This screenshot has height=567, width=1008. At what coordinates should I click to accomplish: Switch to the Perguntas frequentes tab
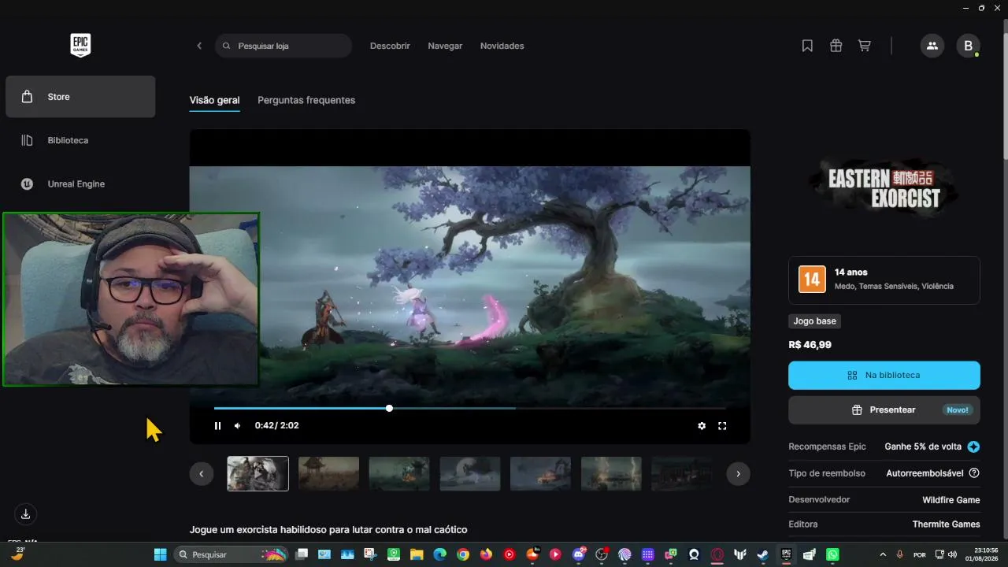pyautogui.click(x=306, y=100)
